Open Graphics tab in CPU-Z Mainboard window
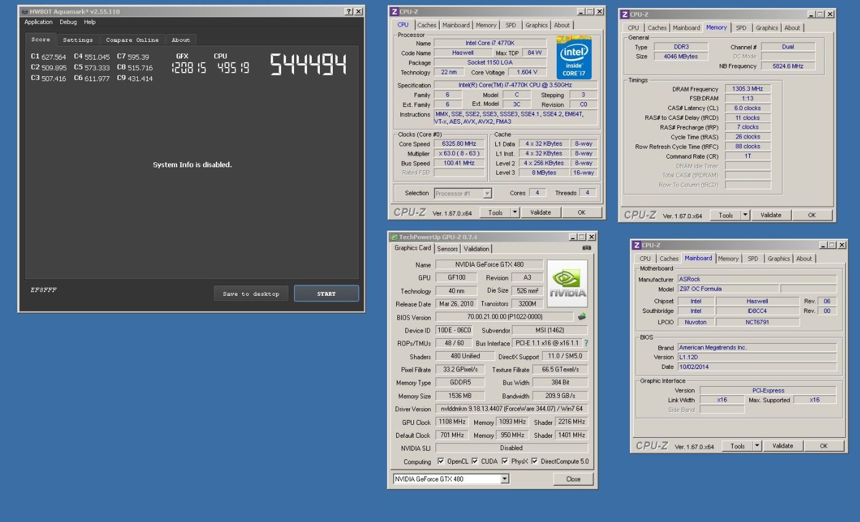 [x=778, y=259]
